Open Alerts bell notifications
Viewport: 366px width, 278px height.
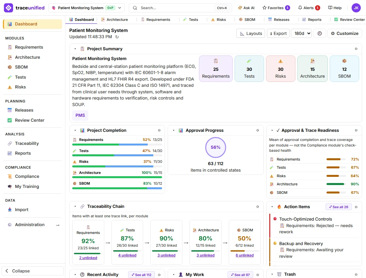(309, 8)
